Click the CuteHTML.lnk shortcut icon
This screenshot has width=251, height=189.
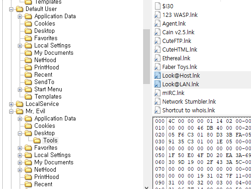(157, 49)
